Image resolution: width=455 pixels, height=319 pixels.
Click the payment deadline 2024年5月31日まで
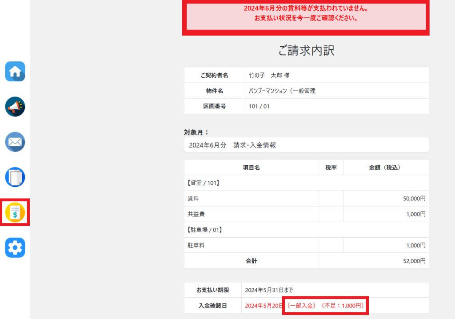pos(269,290)
